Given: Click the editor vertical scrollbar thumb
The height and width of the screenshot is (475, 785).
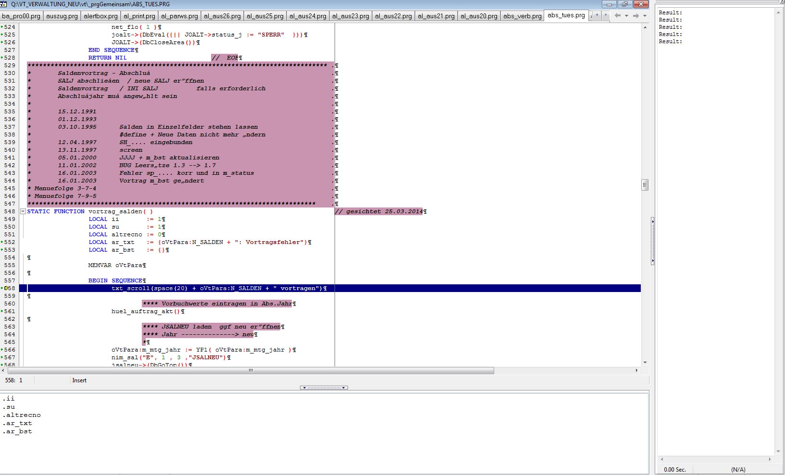Looking at the screenshot, I should coord(645,185).
